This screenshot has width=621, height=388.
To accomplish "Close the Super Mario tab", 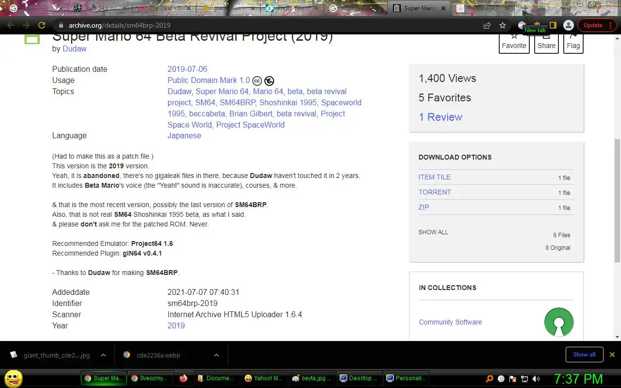I will 443,8.
